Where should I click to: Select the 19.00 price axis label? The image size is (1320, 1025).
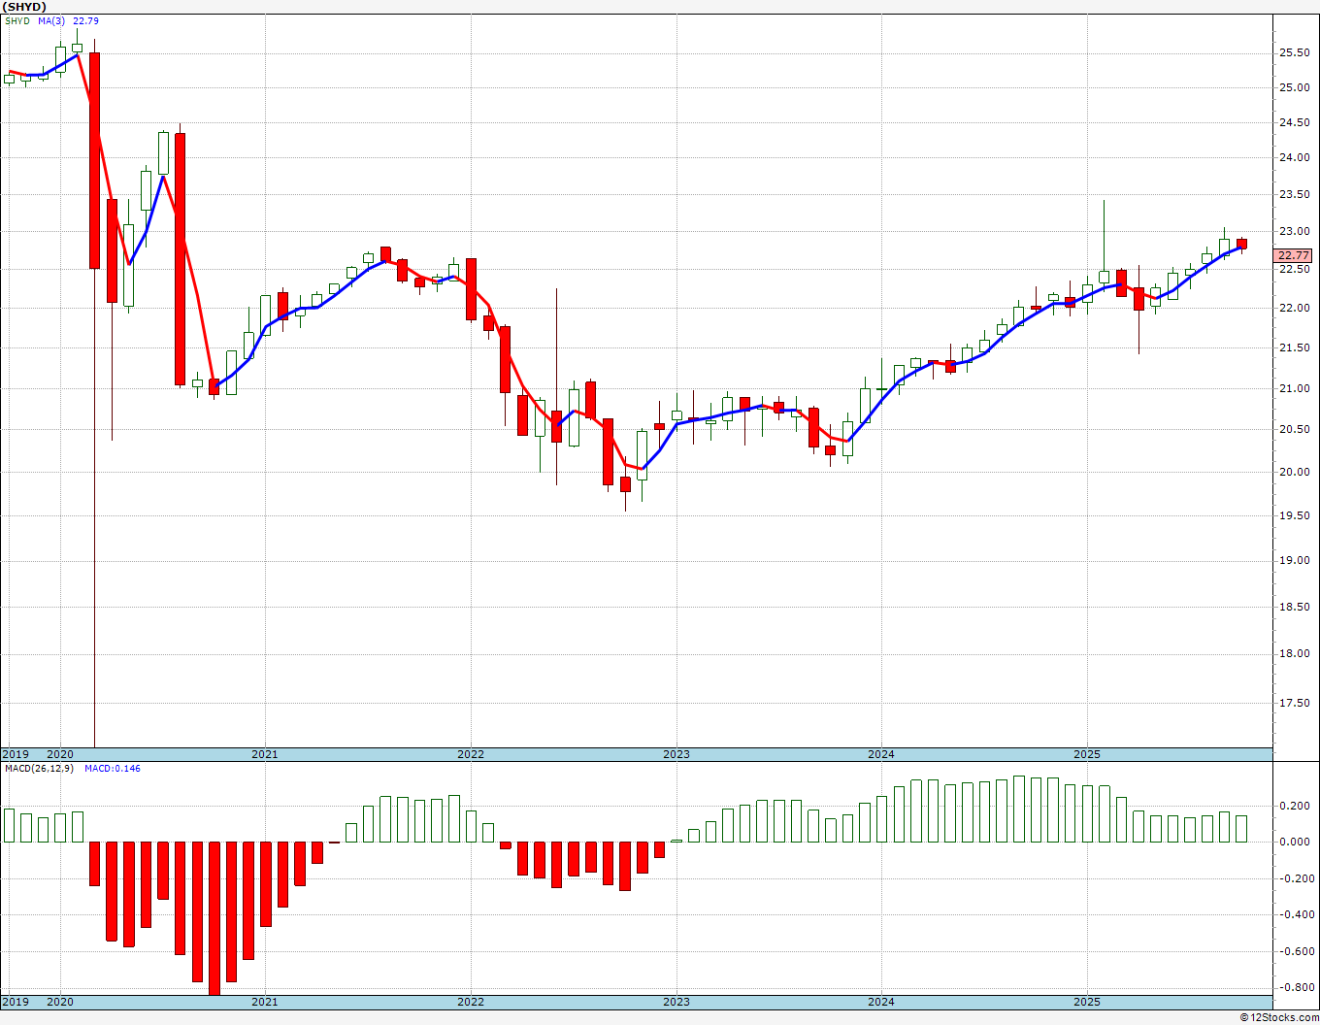pyautogui.click(x=1294, y=560)
